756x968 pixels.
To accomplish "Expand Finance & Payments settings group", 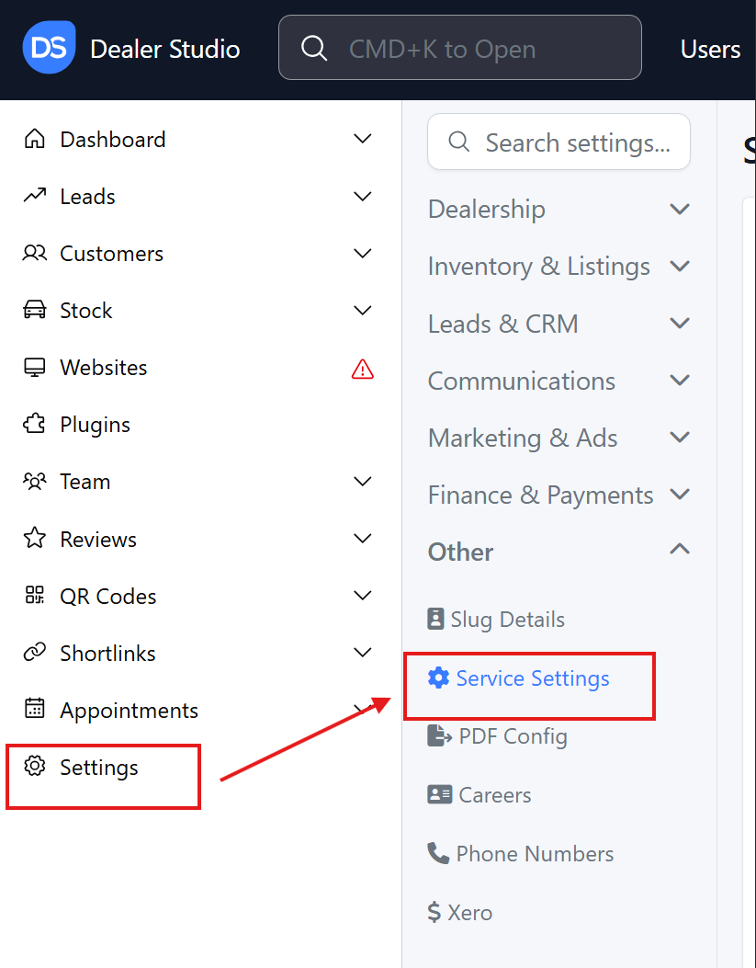I will coord(680,495).
